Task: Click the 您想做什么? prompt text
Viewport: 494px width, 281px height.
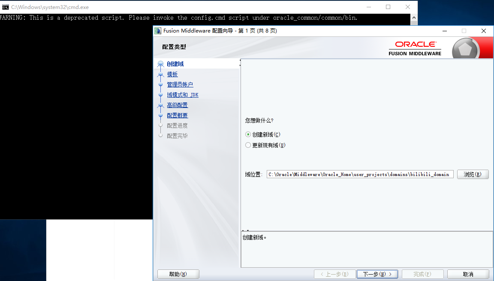Action: pyautogui.click(x=259, y=120)
